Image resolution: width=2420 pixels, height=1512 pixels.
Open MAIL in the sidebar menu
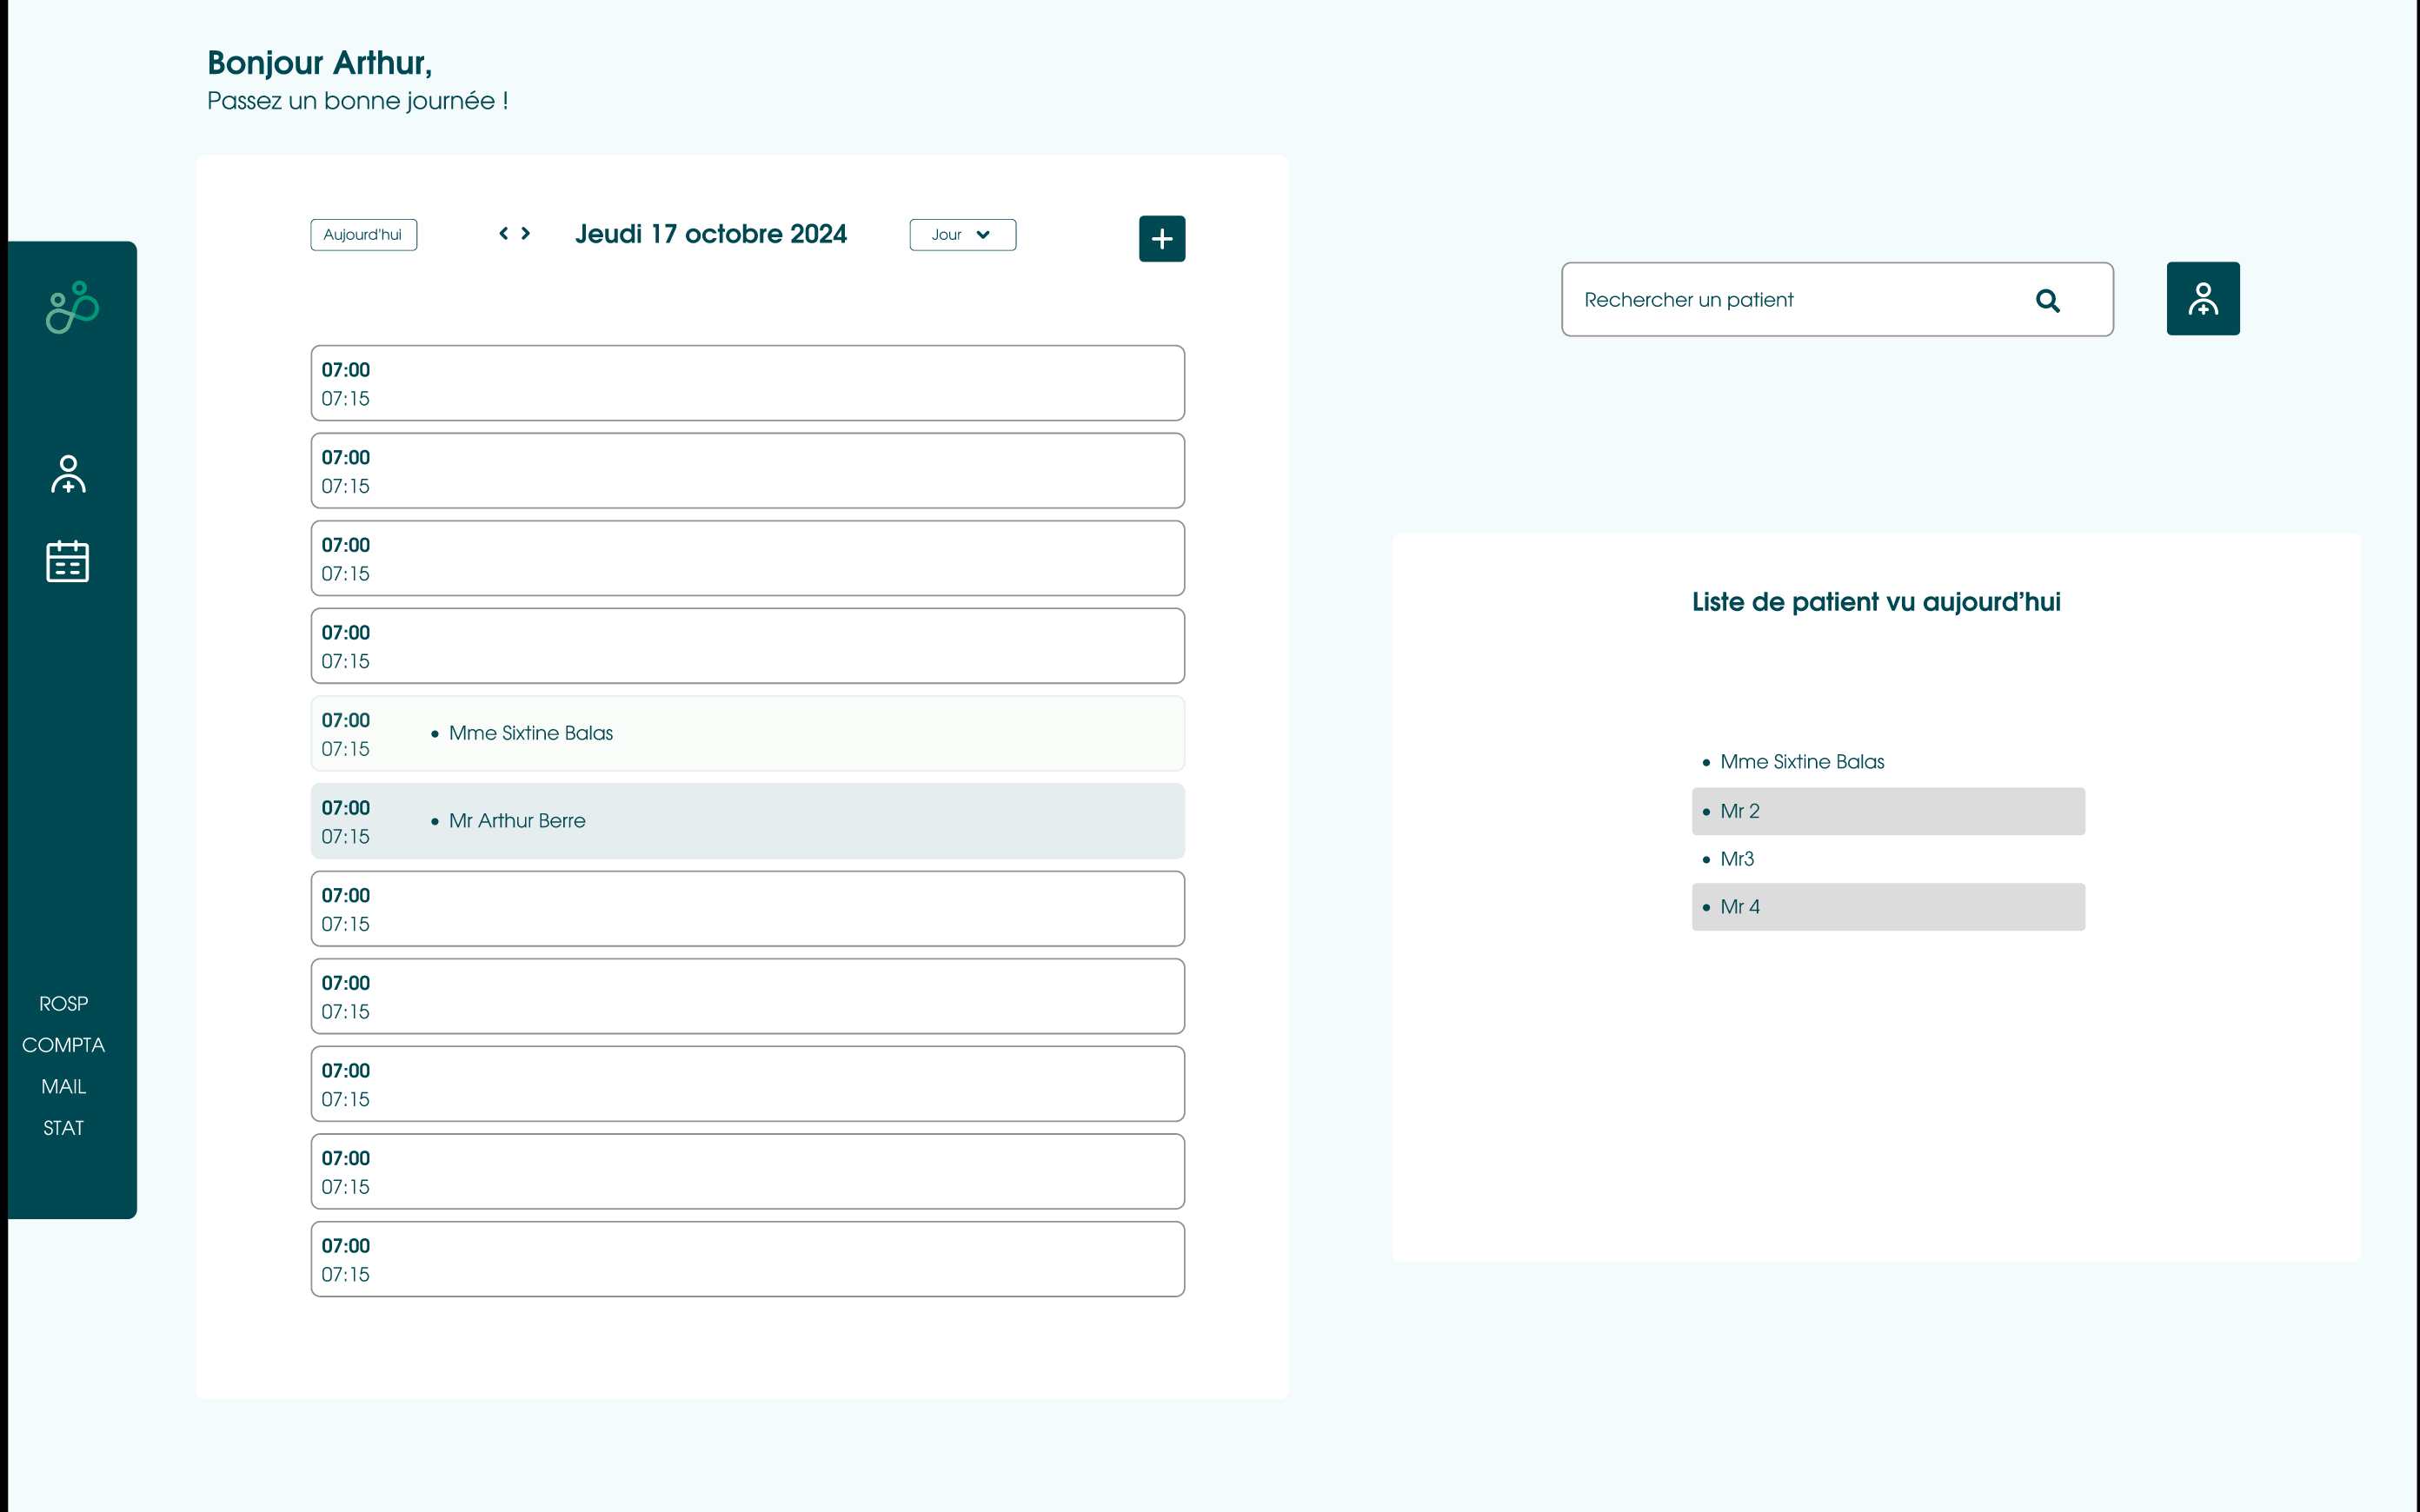pyautogui.click(x=63, y=1086)
